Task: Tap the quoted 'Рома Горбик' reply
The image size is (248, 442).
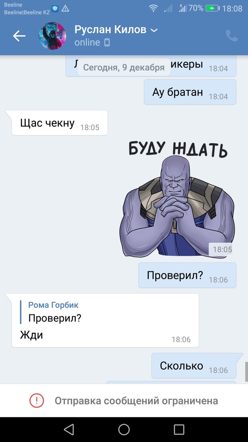Action: [x=54, y=312]
